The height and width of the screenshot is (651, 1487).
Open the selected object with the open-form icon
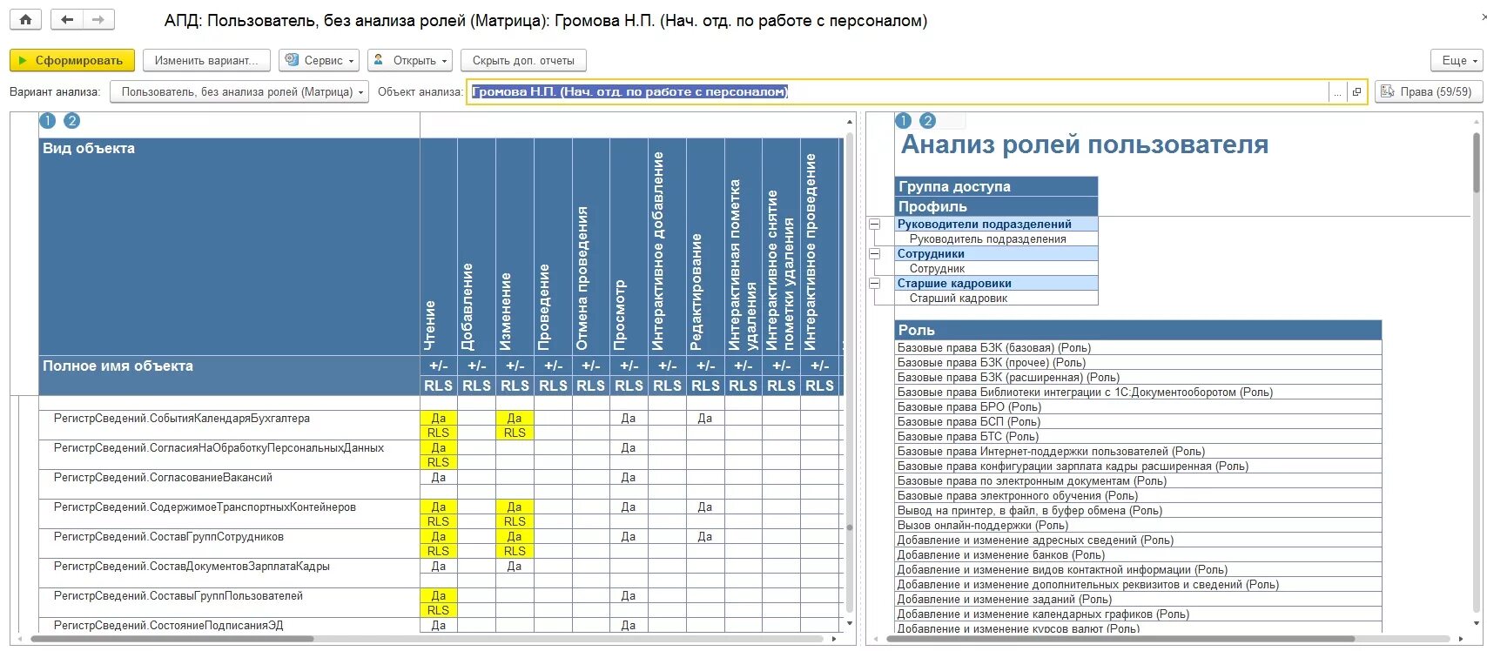1356,91
